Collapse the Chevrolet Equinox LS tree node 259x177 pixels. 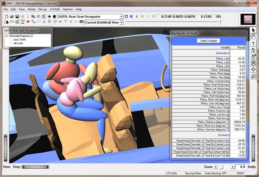pyautogui.click(x=6, y=36)
